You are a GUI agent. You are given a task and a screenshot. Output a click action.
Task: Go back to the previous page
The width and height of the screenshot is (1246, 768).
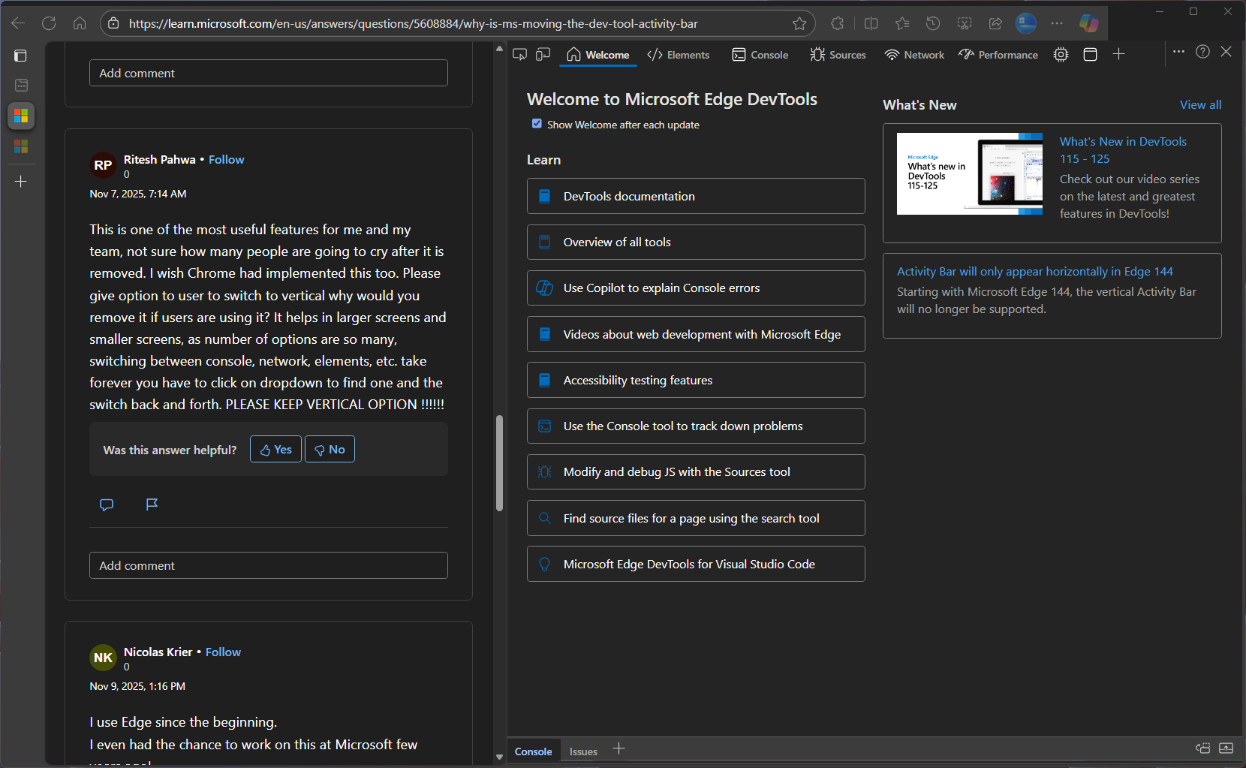(18, 23)
